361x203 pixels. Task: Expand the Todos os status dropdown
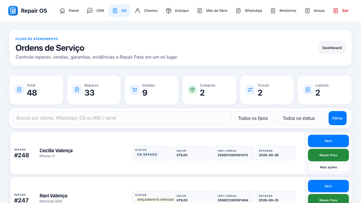pos(302,118)
